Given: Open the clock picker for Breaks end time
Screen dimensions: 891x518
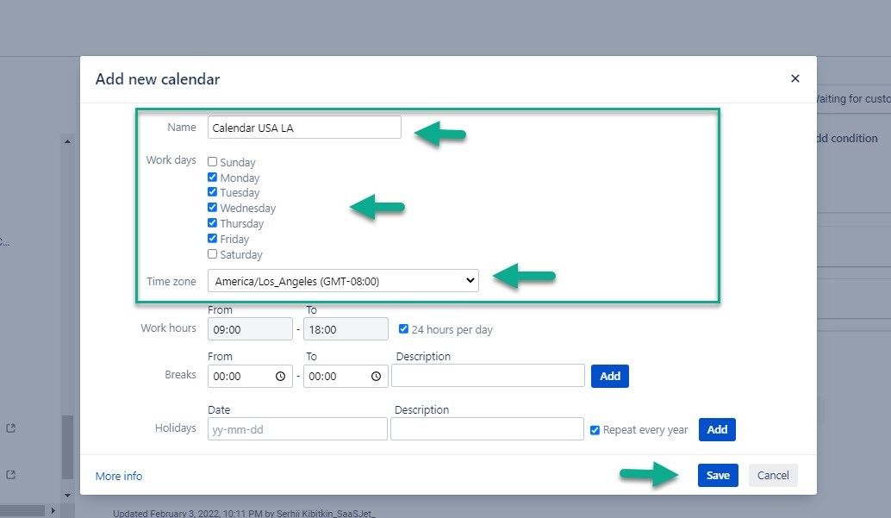Looking at the screenshot, I should pos(377,376).
